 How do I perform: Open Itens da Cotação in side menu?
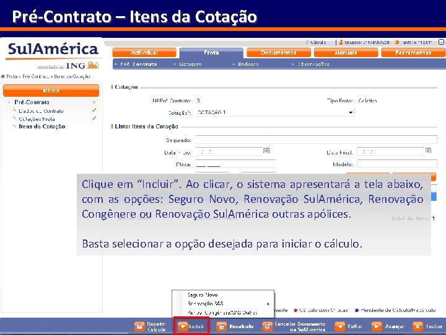(x=42, y=127)
